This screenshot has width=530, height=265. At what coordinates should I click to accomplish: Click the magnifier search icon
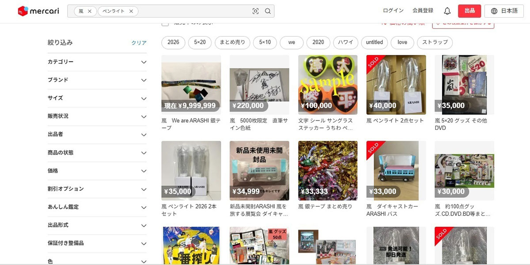(268, 11)
